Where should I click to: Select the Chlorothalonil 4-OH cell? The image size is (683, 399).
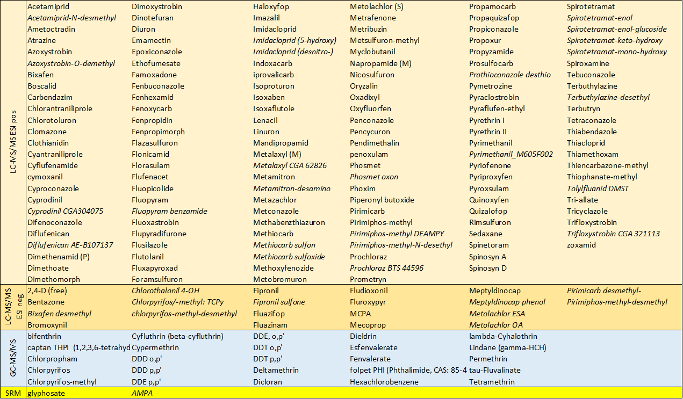pos(166,291)
